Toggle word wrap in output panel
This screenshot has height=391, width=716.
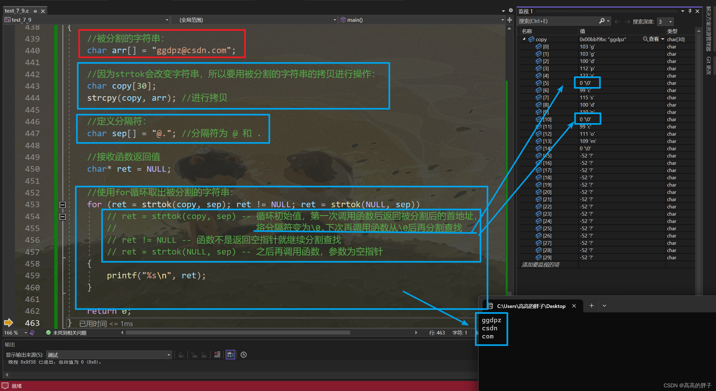[230, 355]
